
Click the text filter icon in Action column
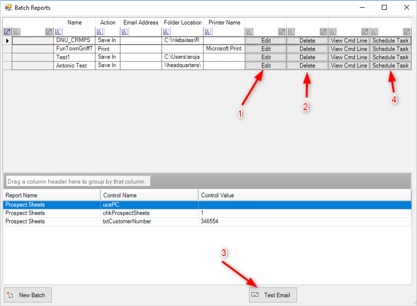(100, 31)
